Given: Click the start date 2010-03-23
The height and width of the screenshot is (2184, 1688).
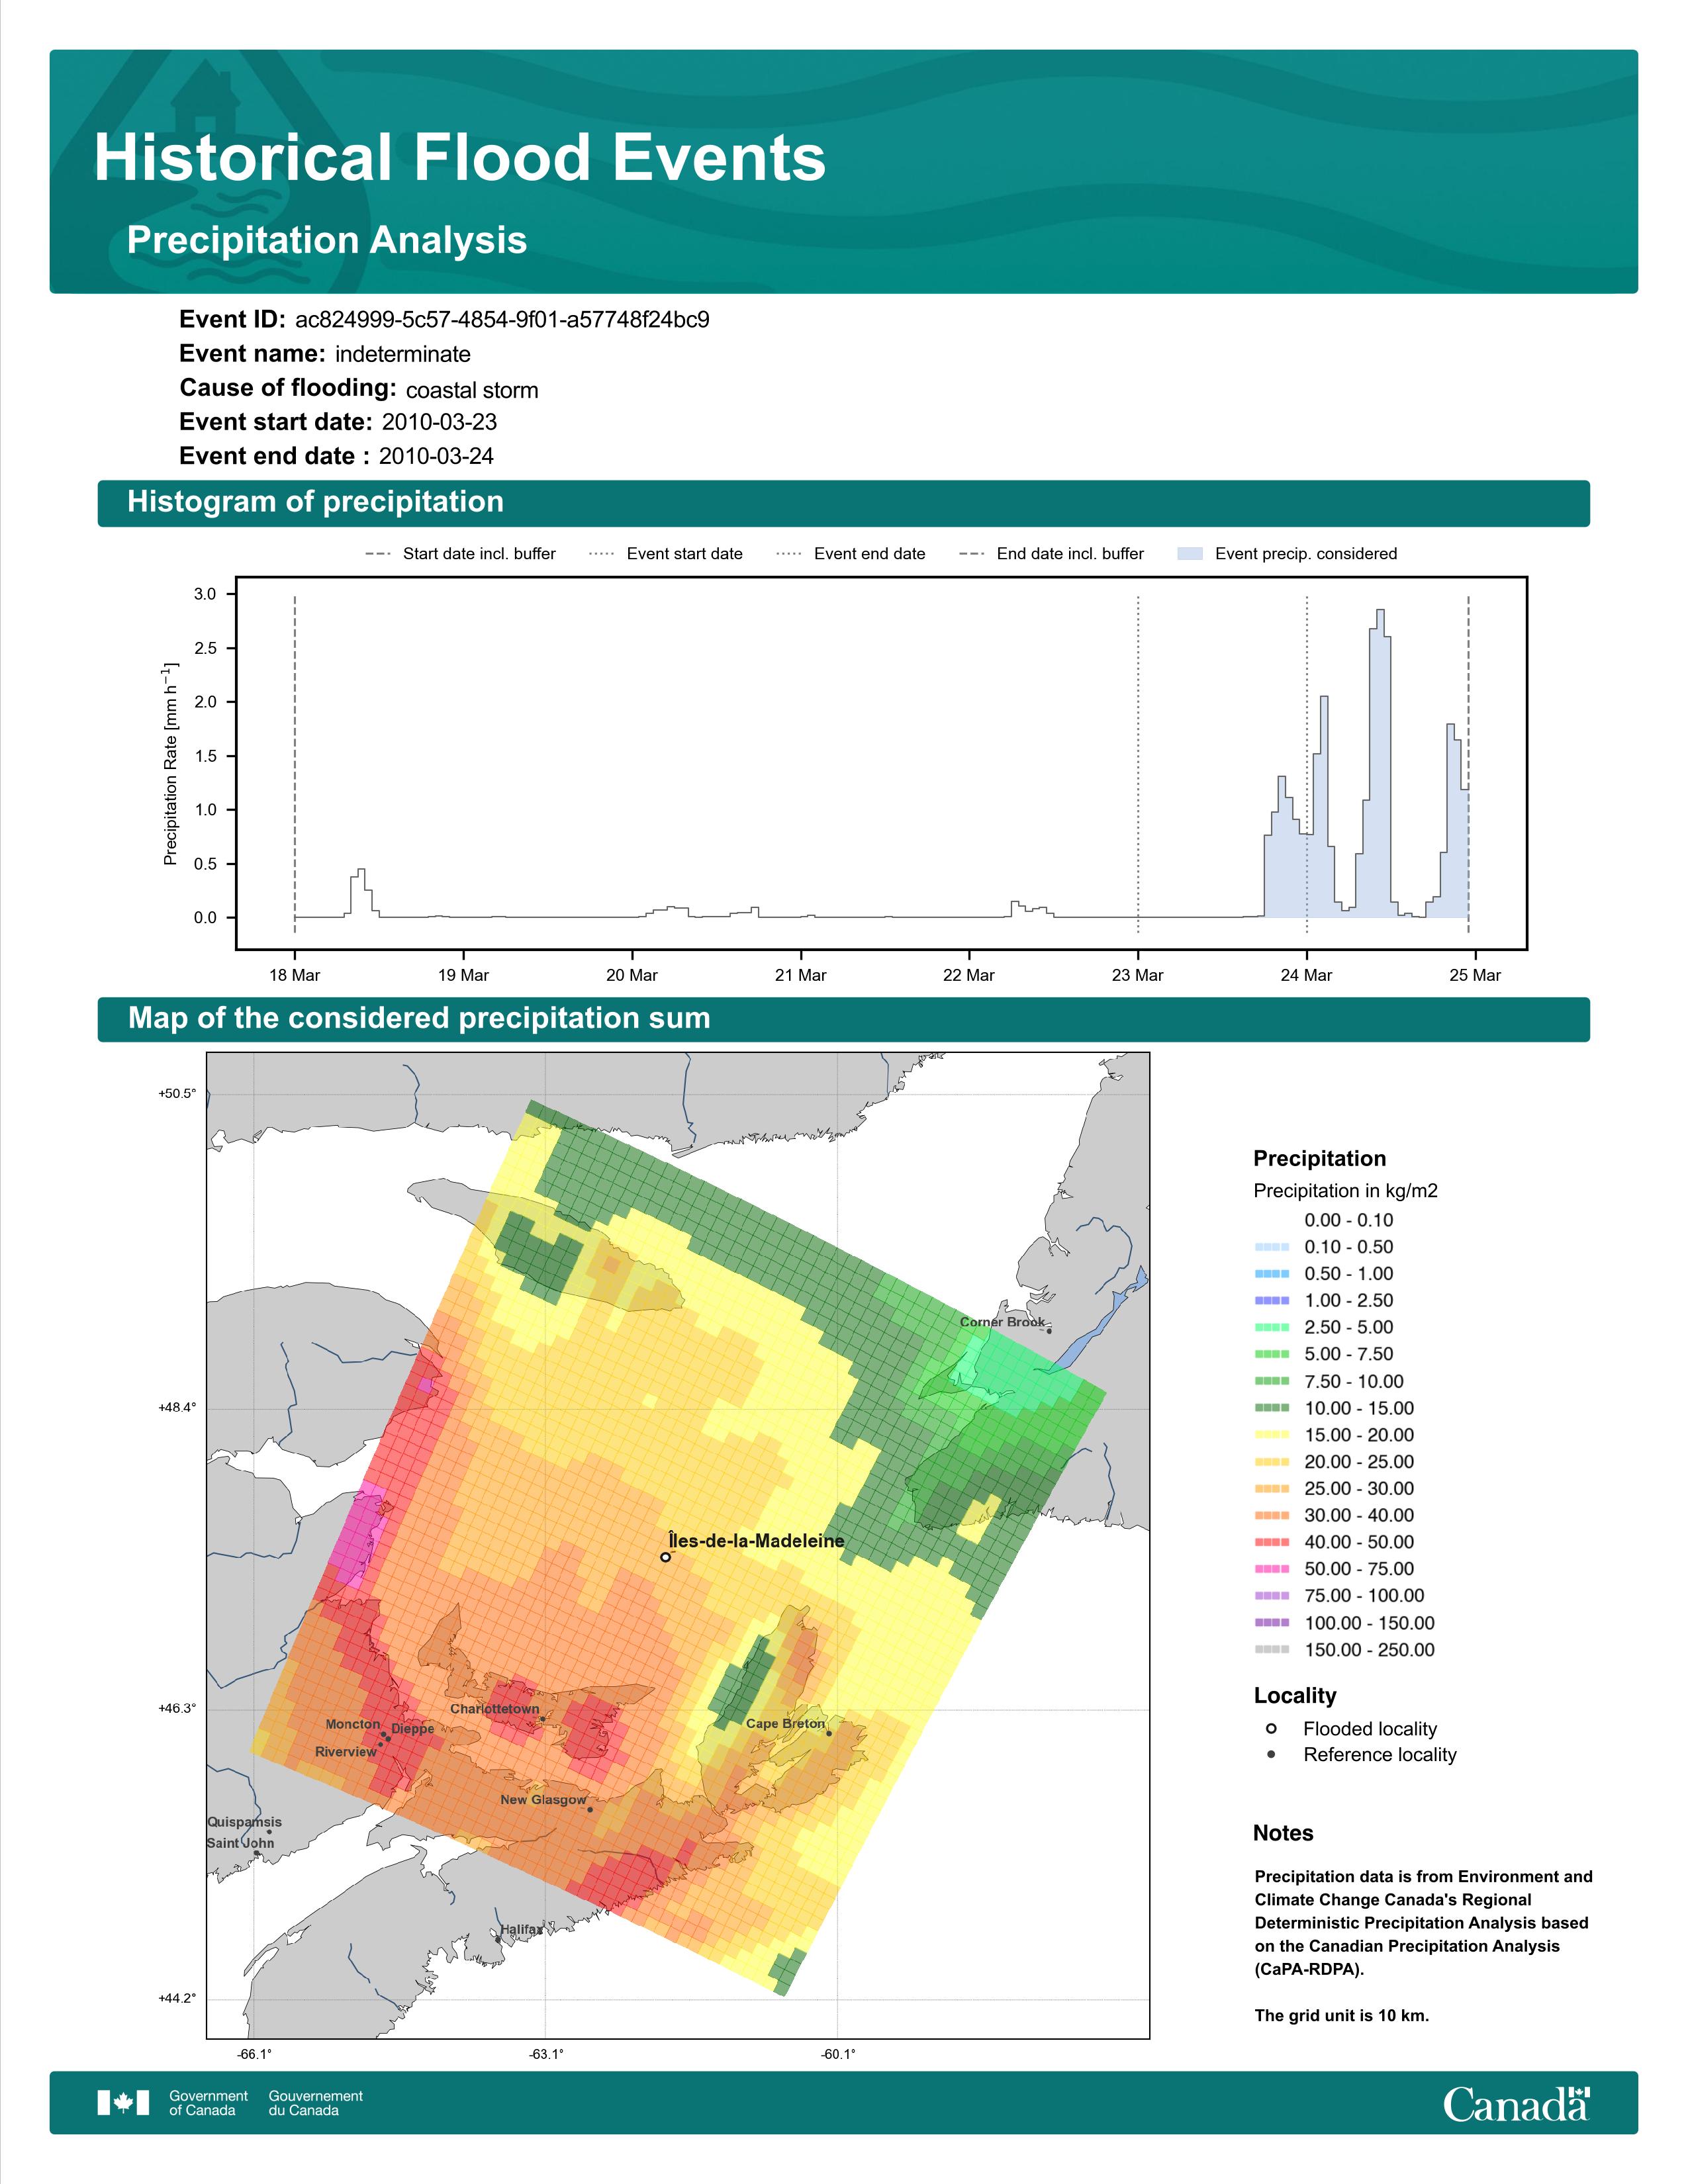Looking at the screenshot, I should click(439, 422).
